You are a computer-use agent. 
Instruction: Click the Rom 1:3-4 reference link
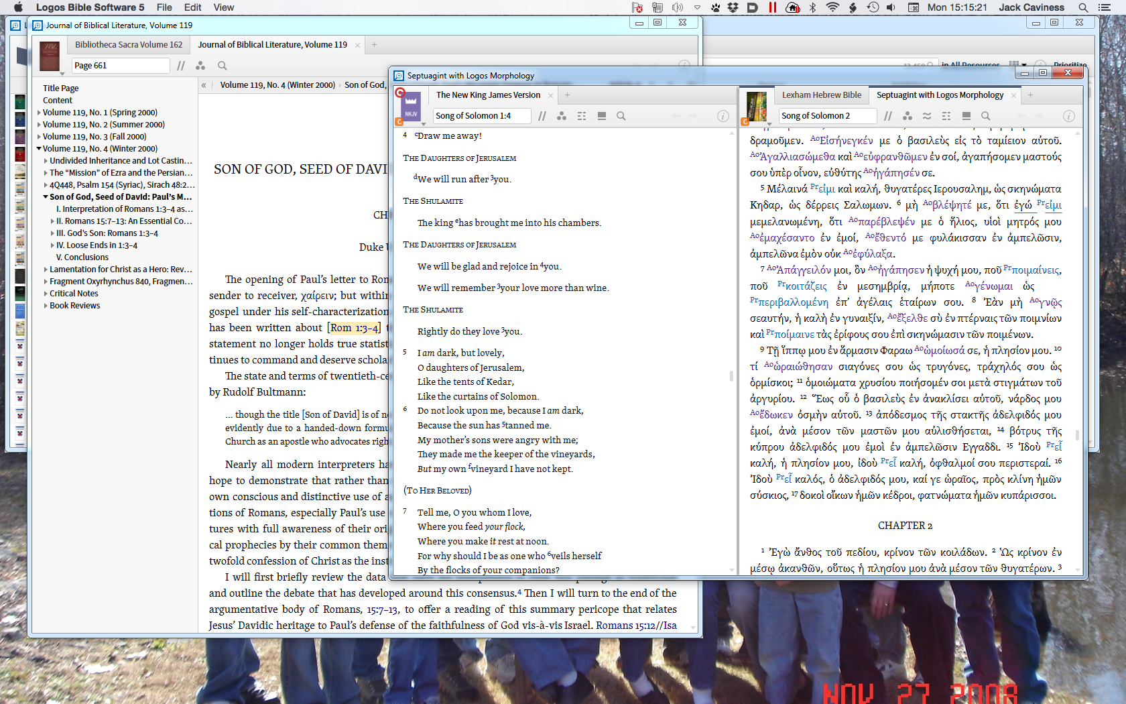point(354,328)
